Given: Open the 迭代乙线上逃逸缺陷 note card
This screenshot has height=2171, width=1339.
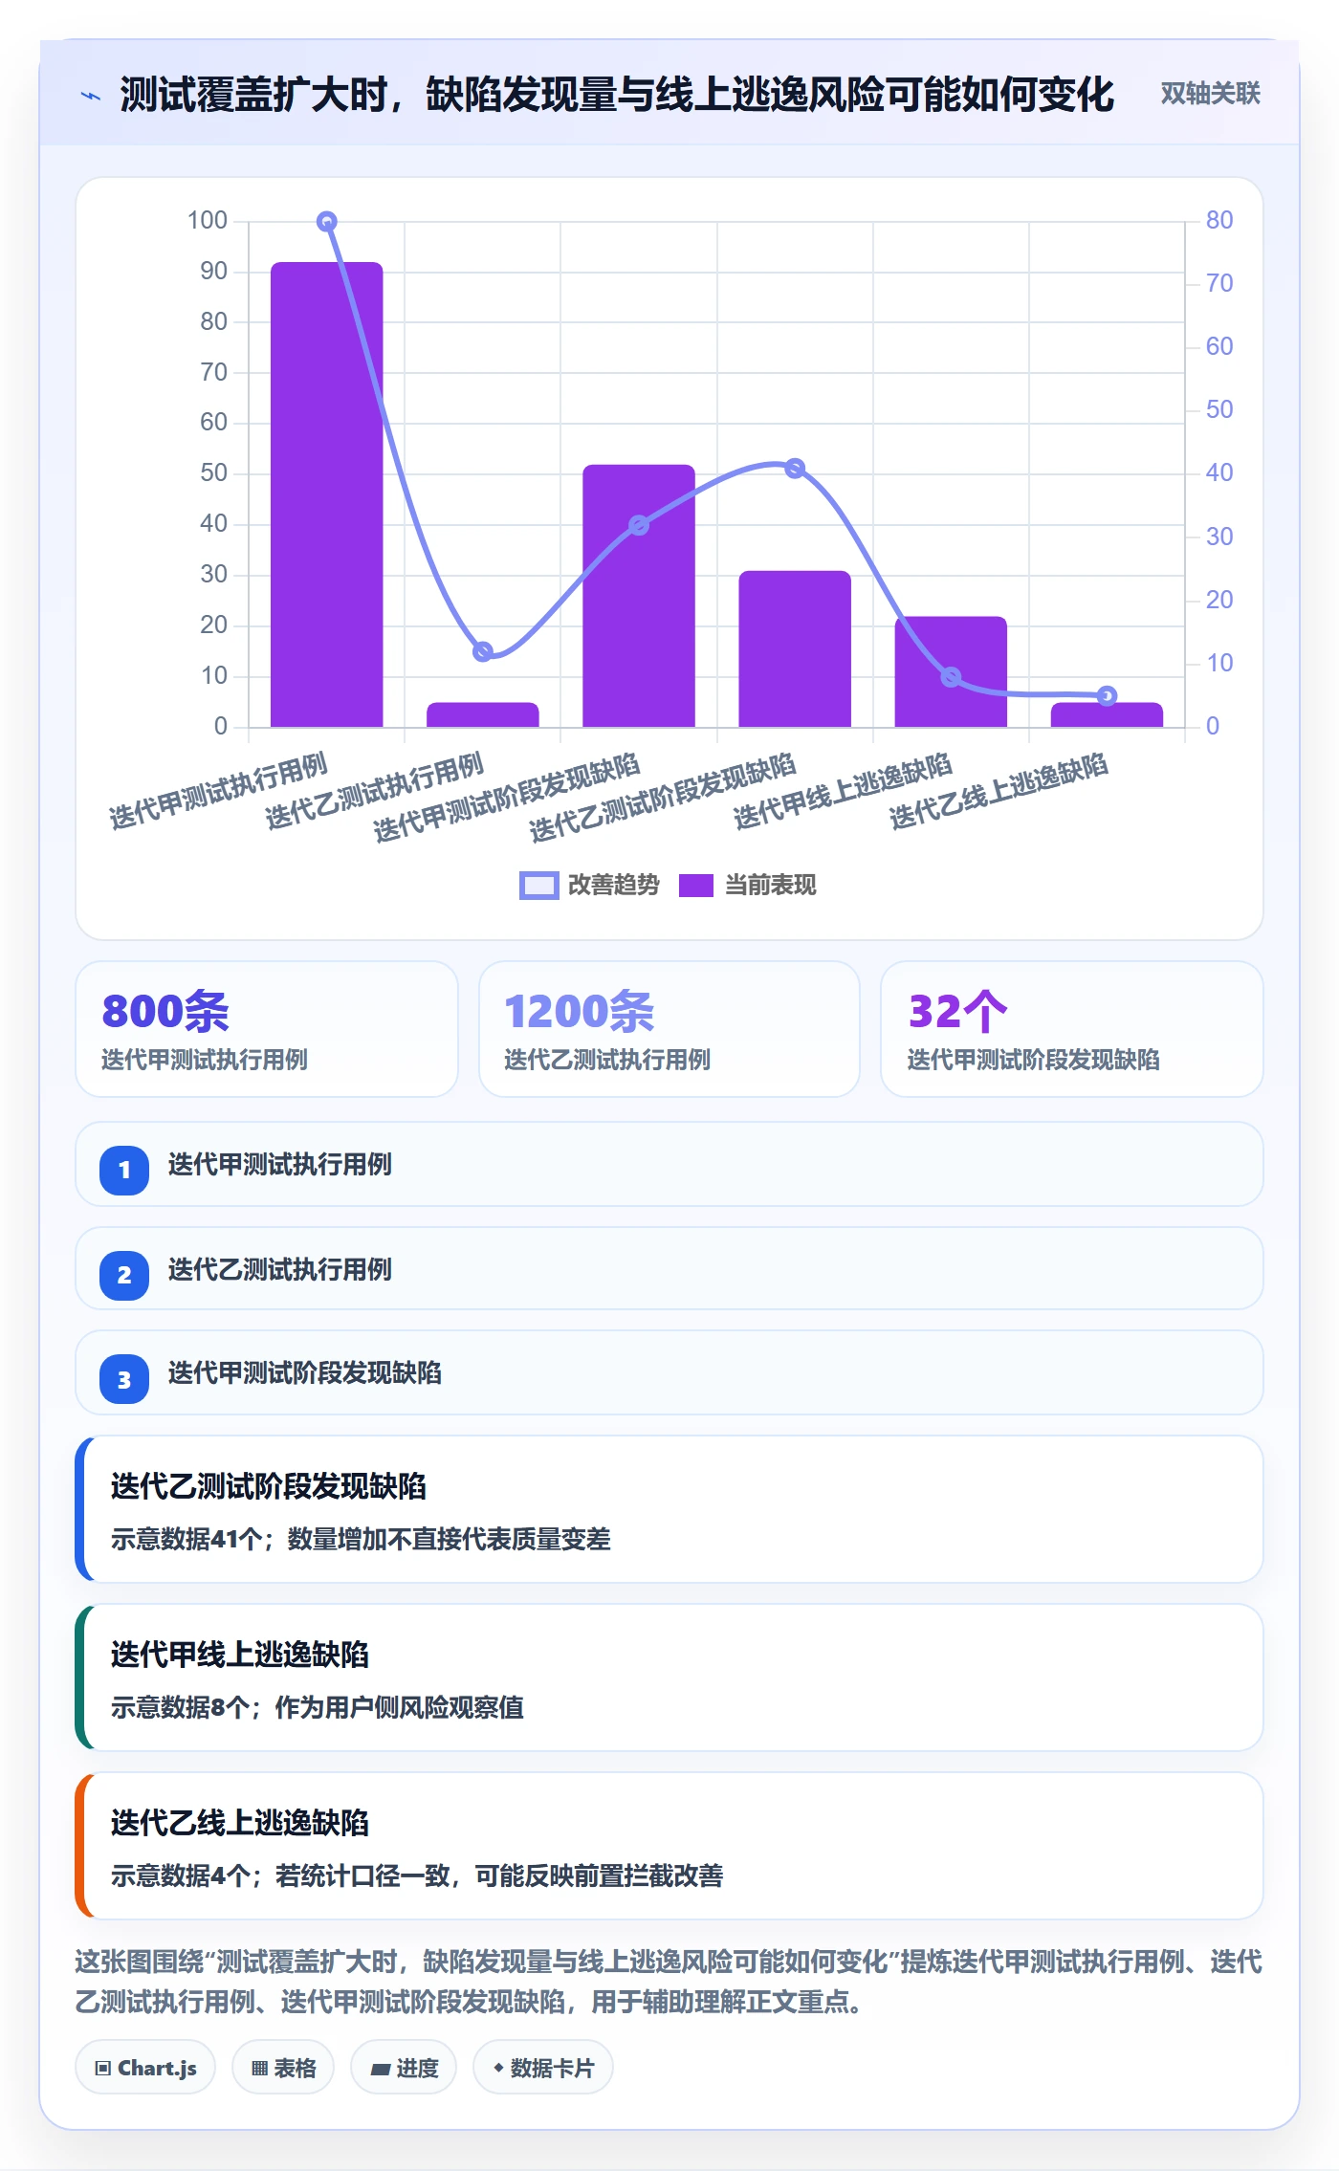Looking at the screenshot, I should [x=669, y=1847].
